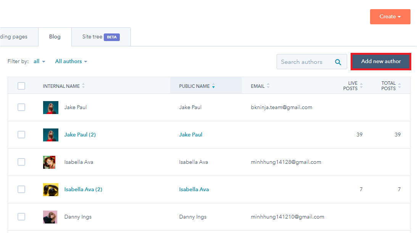Open the Create dropdown button
This screenshot has height=233, width=417.
coord(390,17)
